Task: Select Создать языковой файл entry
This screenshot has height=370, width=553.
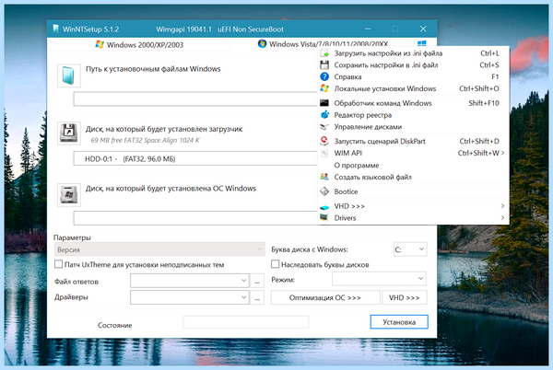Action: (413, 177)
